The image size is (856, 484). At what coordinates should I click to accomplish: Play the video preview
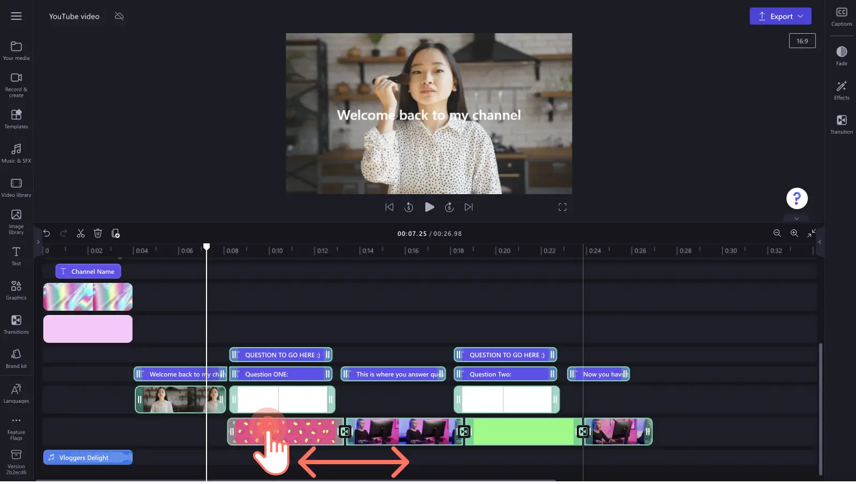[x=429, y=207]
